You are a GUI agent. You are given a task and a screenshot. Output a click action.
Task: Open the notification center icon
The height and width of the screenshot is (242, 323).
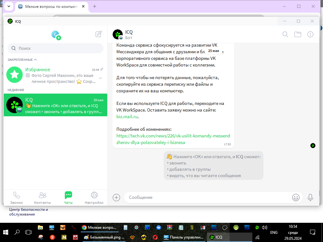point(313,232)
